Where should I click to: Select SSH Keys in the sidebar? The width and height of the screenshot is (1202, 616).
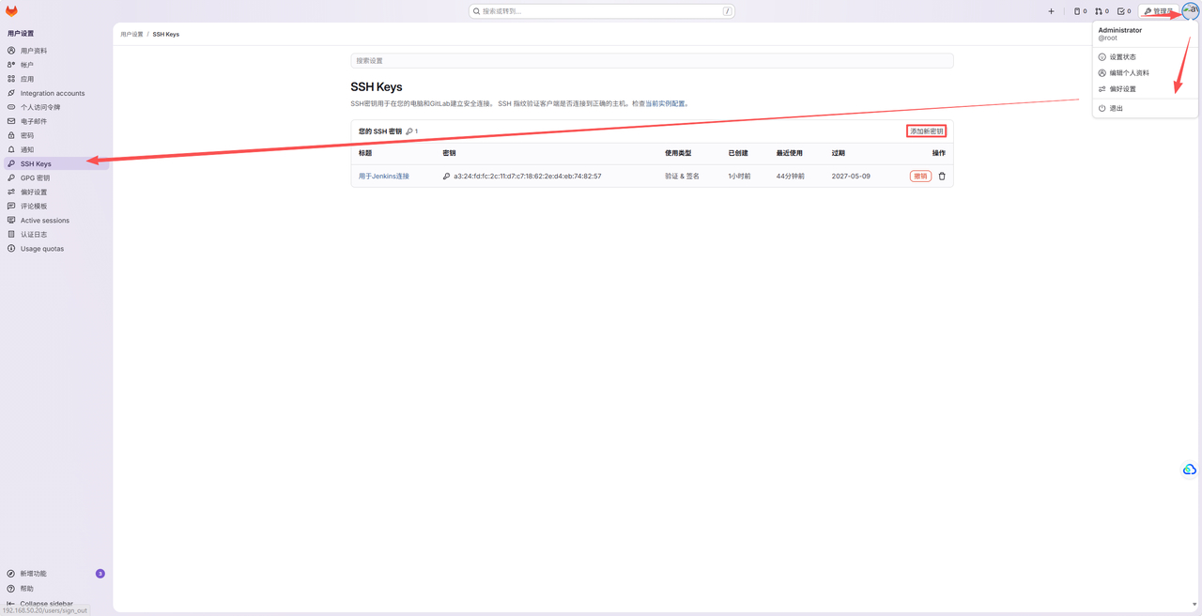(54, 163)
